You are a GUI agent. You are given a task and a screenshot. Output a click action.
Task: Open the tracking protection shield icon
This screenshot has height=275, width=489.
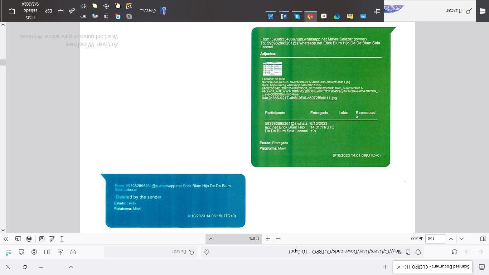click(x=418, y=252)
